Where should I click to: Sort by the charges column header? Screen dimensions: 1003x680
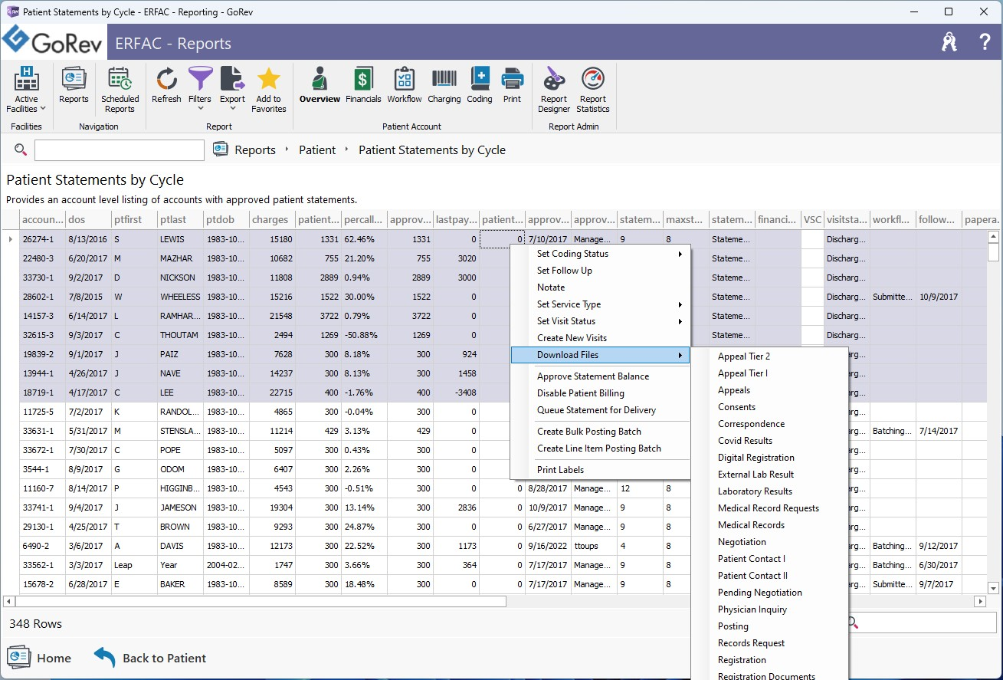pos(272,219)
